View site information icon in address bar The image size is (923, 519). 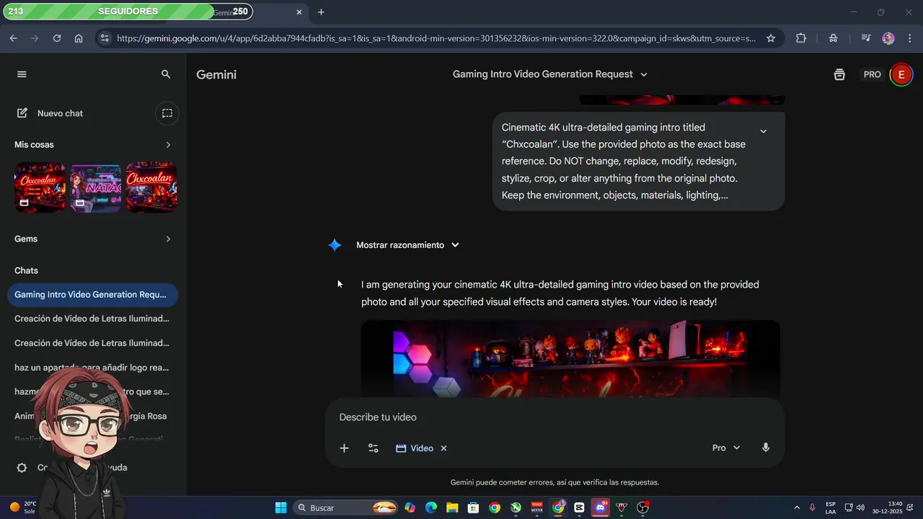pyautogui.click(x=105, y=38)
